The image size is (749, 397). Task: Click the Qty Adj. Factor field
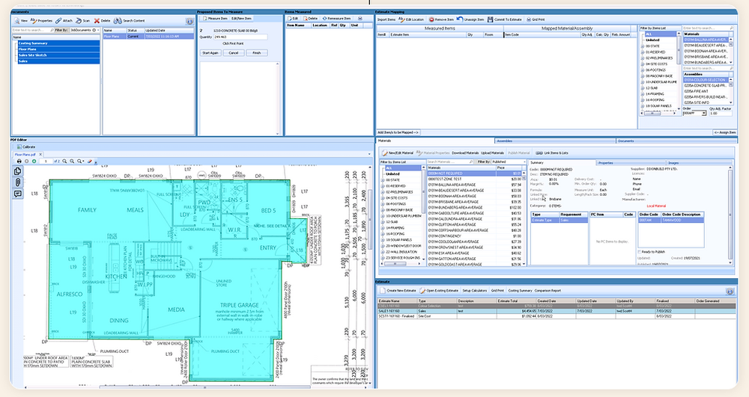[x=720, y=114]
